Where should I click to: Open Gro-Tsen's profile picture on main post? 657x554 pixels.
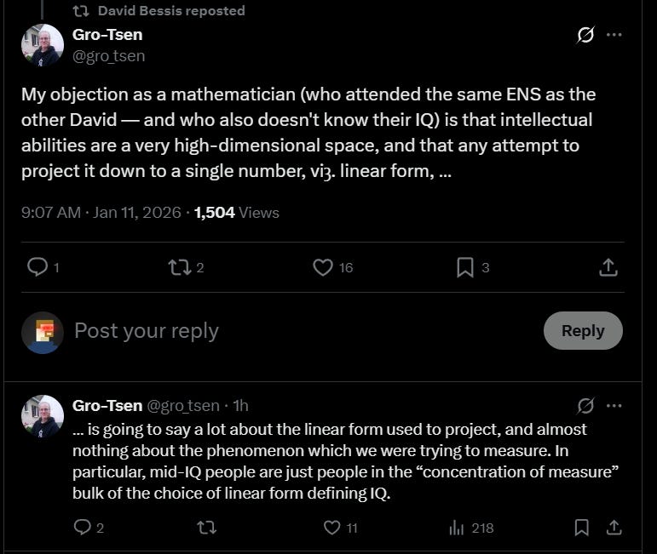(x=43, y=45)
